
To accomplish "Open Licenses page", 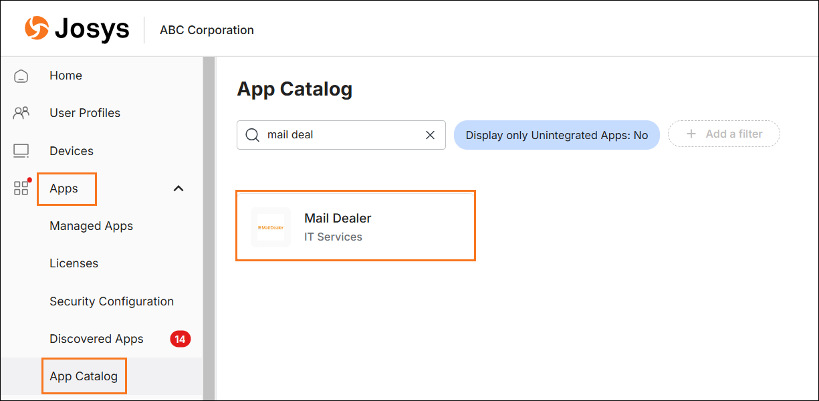I will click(x=74, y=263).
